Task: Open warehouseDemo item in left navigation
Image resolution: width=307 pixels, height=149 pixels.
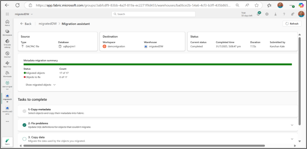Action: pos(7,110)
